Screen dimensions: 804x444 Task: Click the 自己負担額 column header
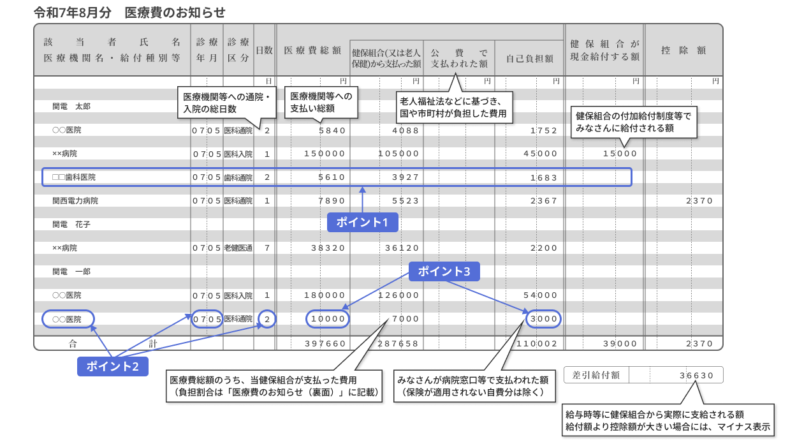point(529,58)
